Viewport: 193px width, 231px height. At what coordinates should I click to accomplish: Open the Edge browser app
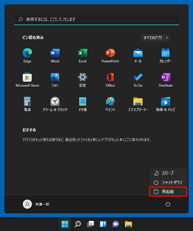click(28, 56)
